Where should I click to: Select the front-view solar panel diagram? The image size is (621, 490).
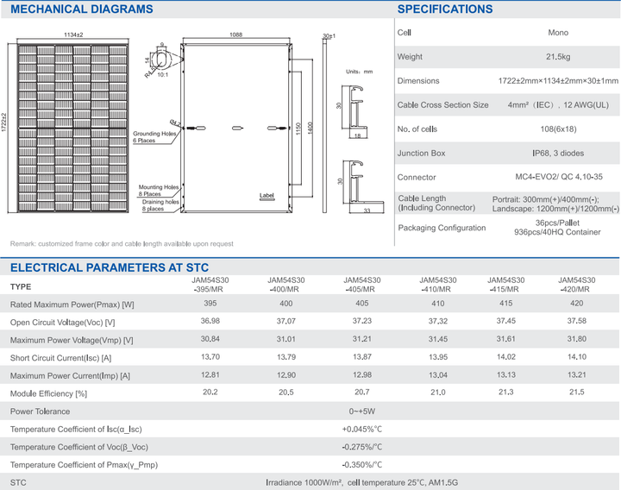coord(72,128)
